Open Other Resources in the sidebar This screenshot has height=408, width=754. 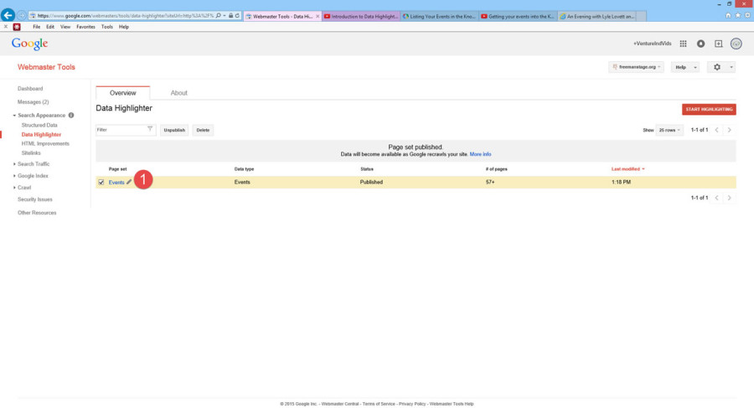(37, 213)
